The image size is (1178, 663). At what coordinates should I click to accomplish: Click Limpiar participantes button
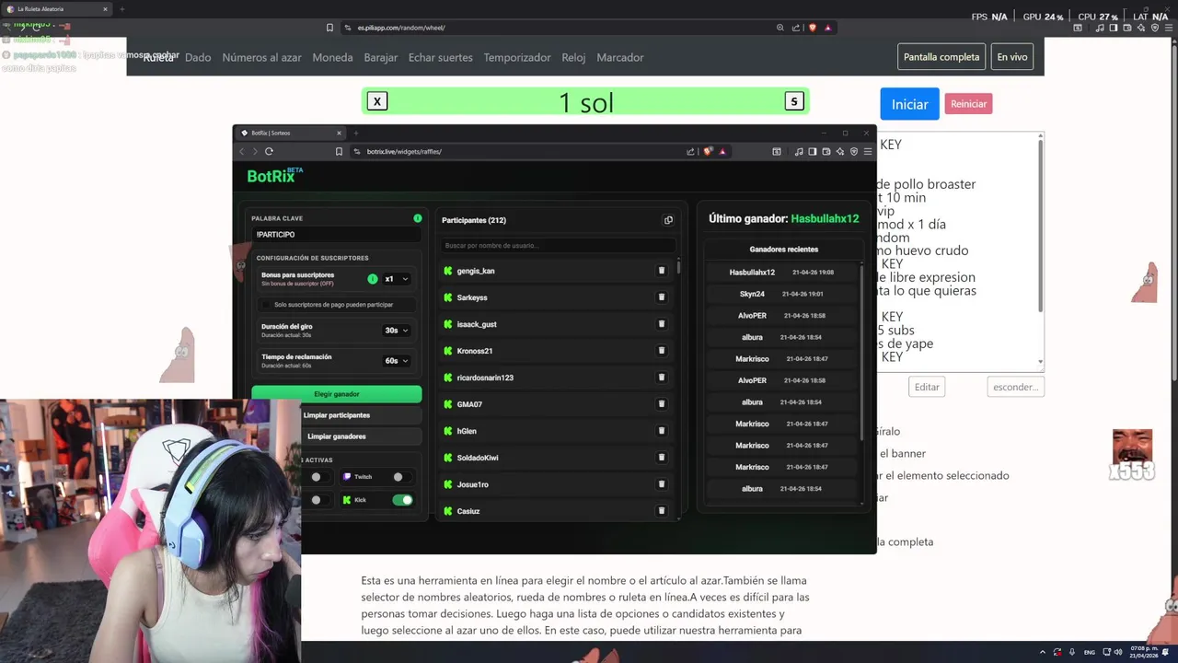339,415
